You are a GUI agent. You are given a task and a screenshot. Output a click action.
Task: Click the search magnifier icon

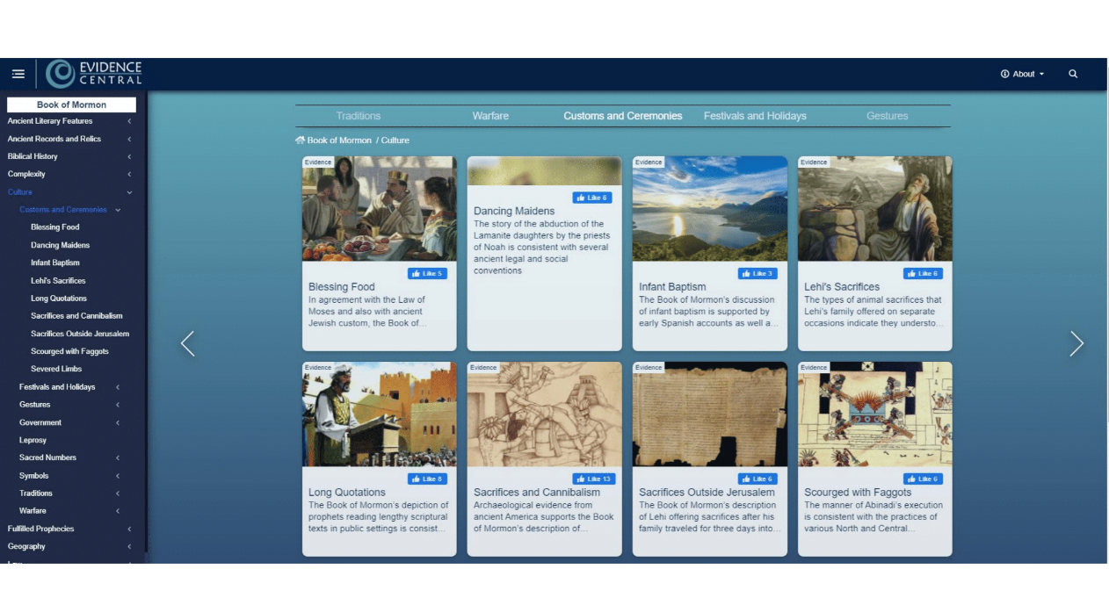click(x=1073, y=75)
